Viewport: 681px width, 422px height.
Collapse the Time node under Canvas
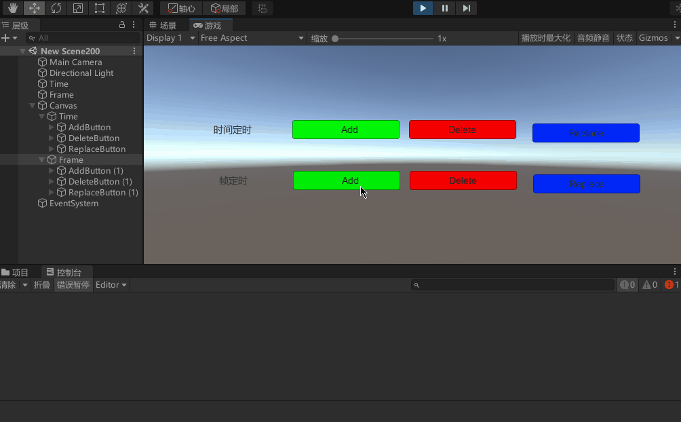41,117
